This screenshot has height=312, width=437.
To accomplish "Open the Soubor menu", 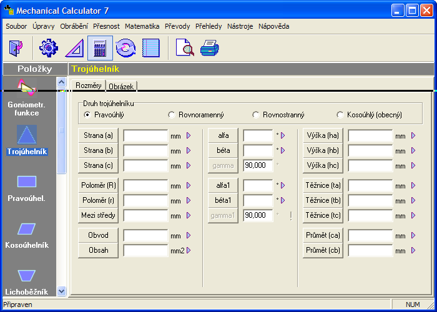I will [16, 26].
